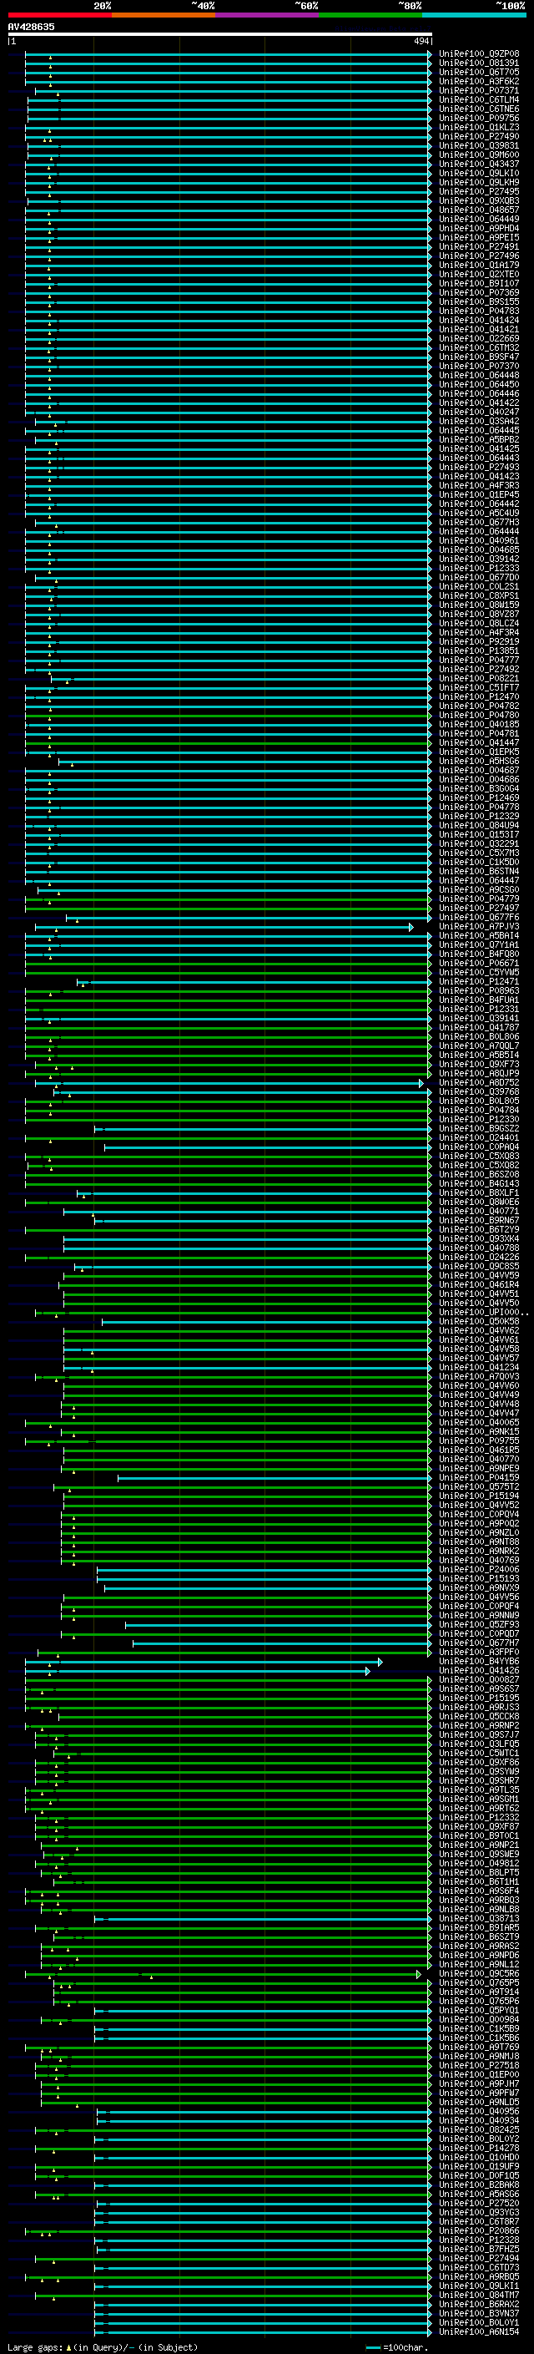The width and height of the screenshot is (534, 2354).
Task: Select label UniRef100_B9S155
Action: [x=479, y=301]
